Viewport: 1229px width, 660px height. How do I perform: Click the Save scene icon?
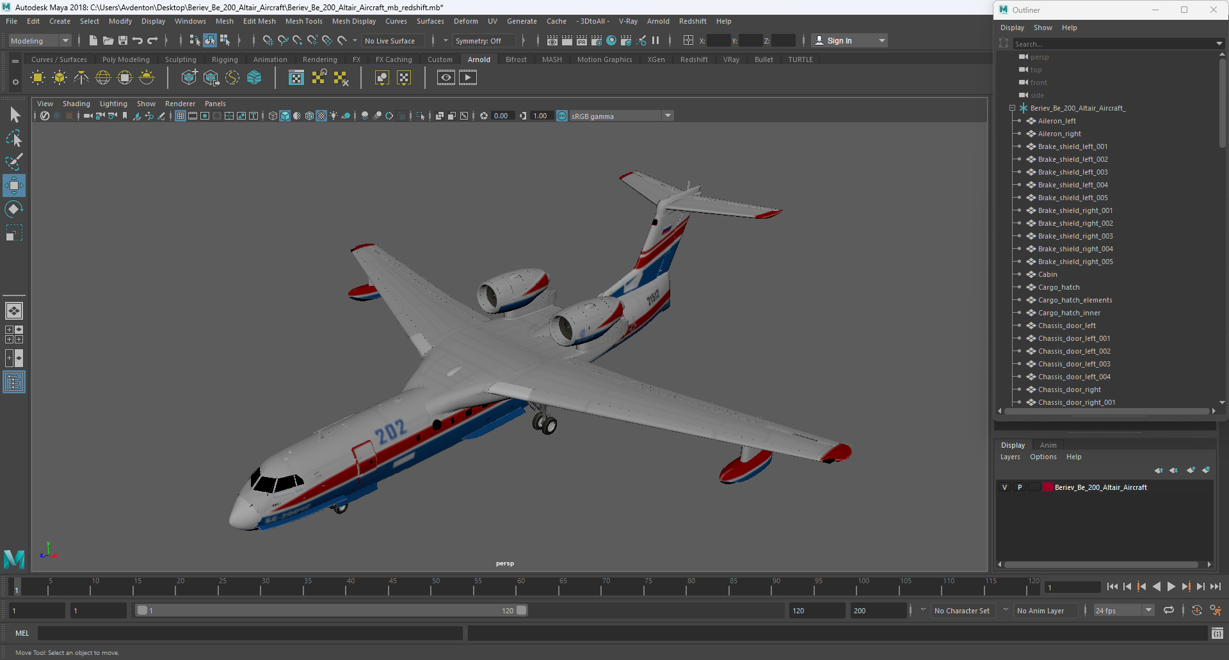tap(123, 40)
